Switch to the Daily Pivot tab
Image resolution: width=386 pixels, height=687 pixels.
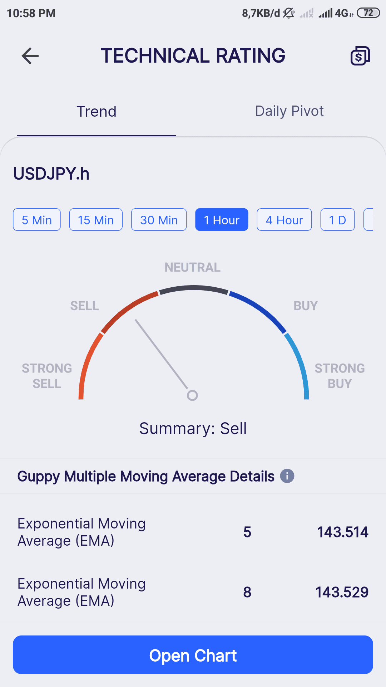[289, 111]
